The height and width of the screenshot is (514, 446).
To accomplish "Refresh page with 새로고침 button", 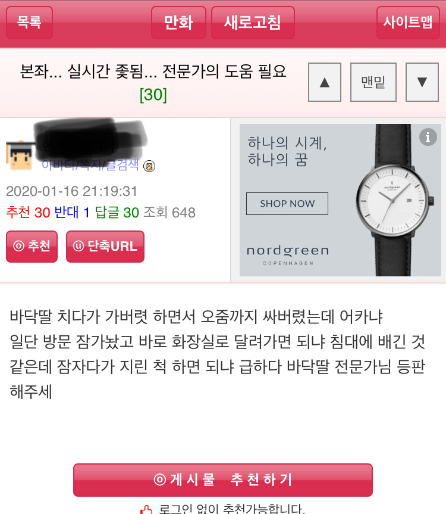I will point(253,23).
